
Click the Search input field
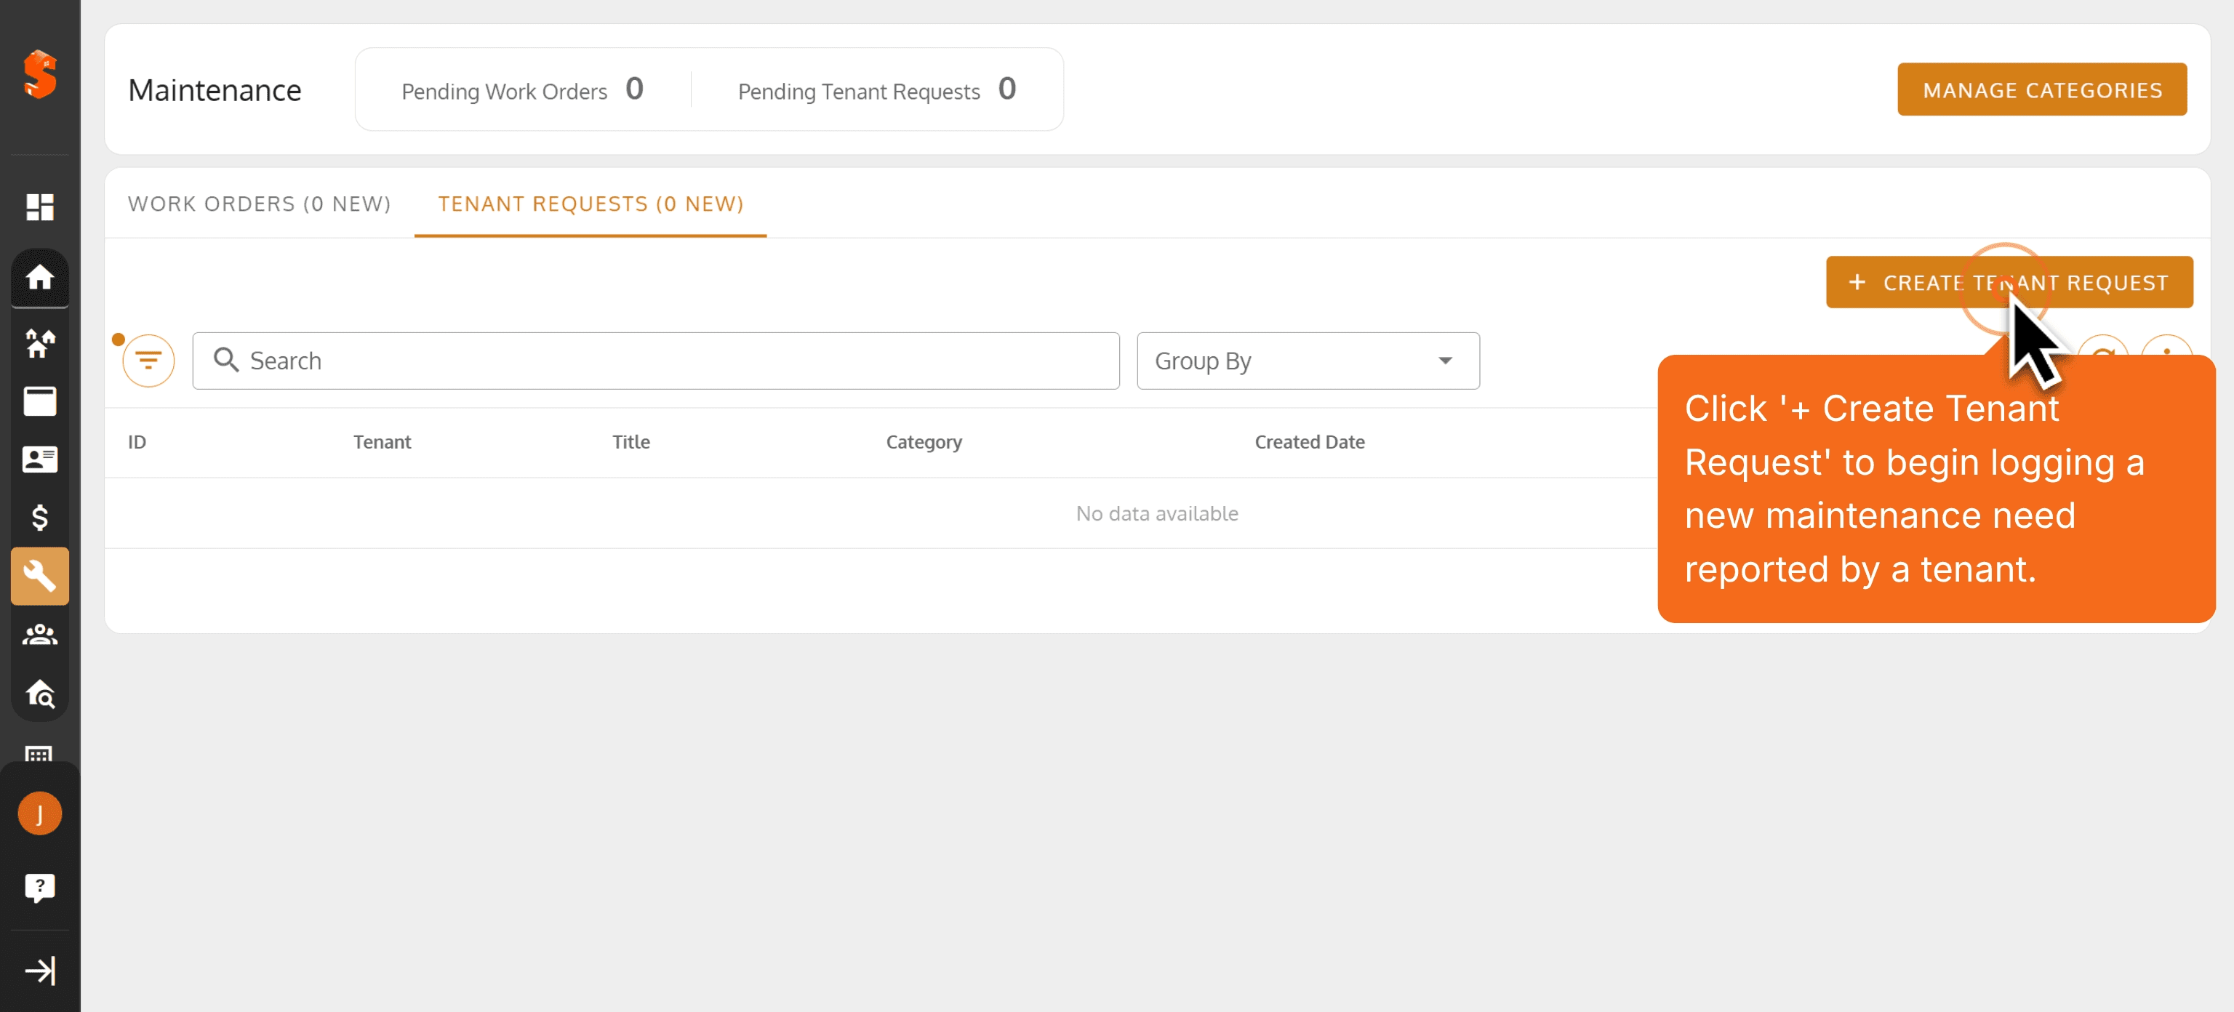[656, 361]
